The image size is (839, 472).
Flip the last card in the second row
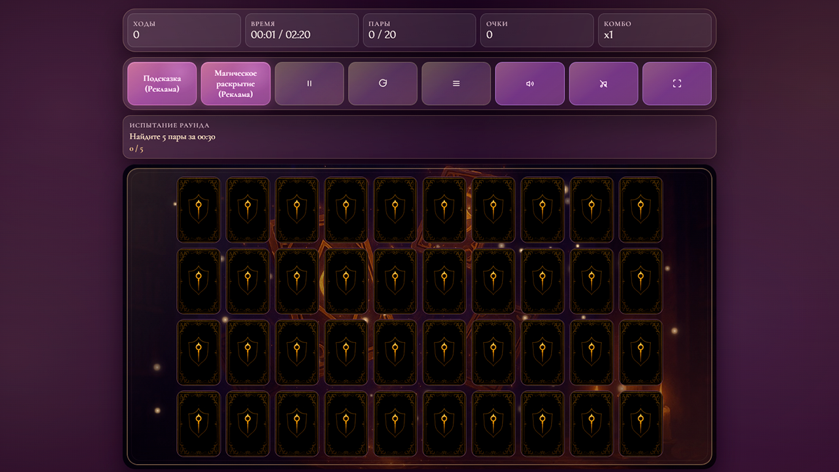[640, 281]
